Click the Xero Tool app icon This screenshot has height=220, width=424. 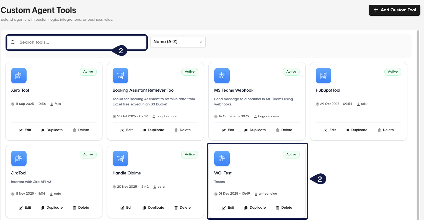(19, 75)
